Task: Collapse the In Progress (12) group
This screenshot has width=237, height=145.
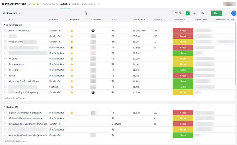Action: click(x=4, y=25)
